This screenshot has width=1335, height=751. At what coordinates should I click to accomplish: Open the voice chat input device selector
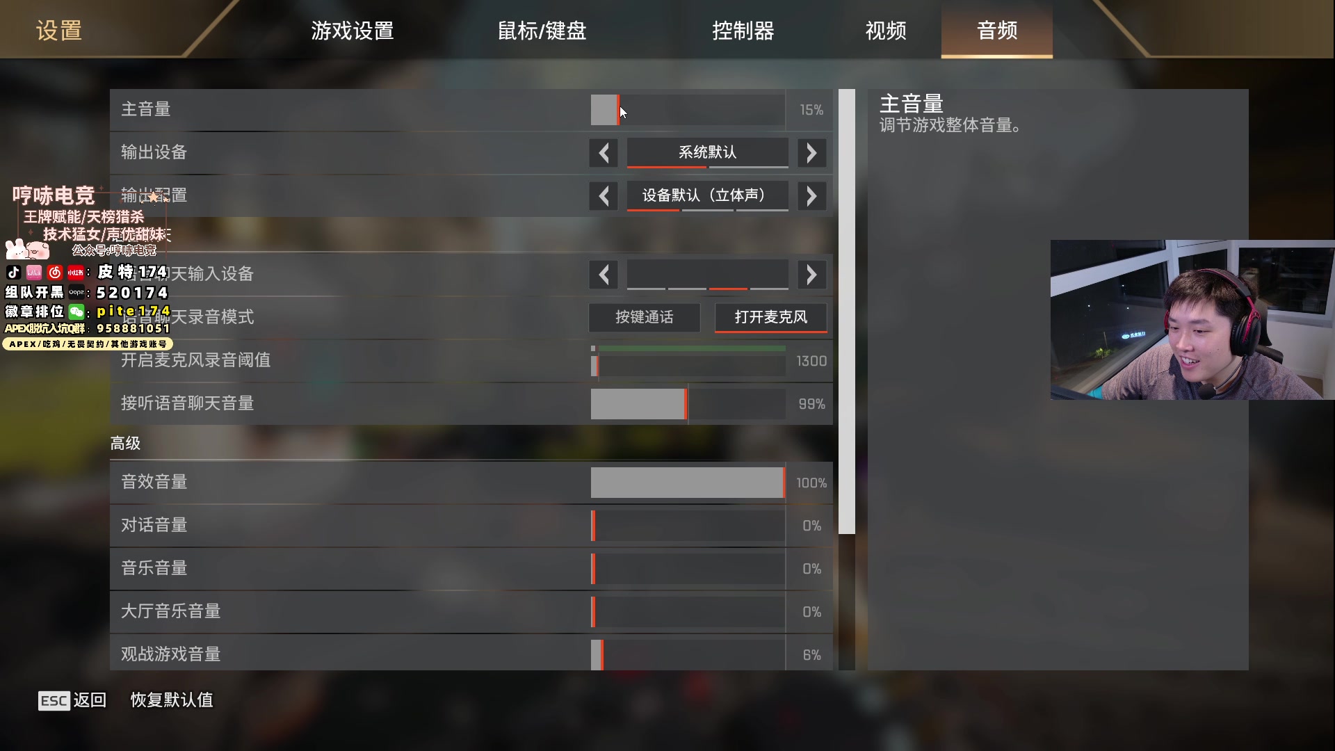click(707, 275)
